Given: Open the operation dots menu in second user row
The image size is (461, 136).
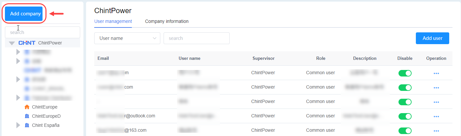Looking at the screenshot, I should [436, 88].
